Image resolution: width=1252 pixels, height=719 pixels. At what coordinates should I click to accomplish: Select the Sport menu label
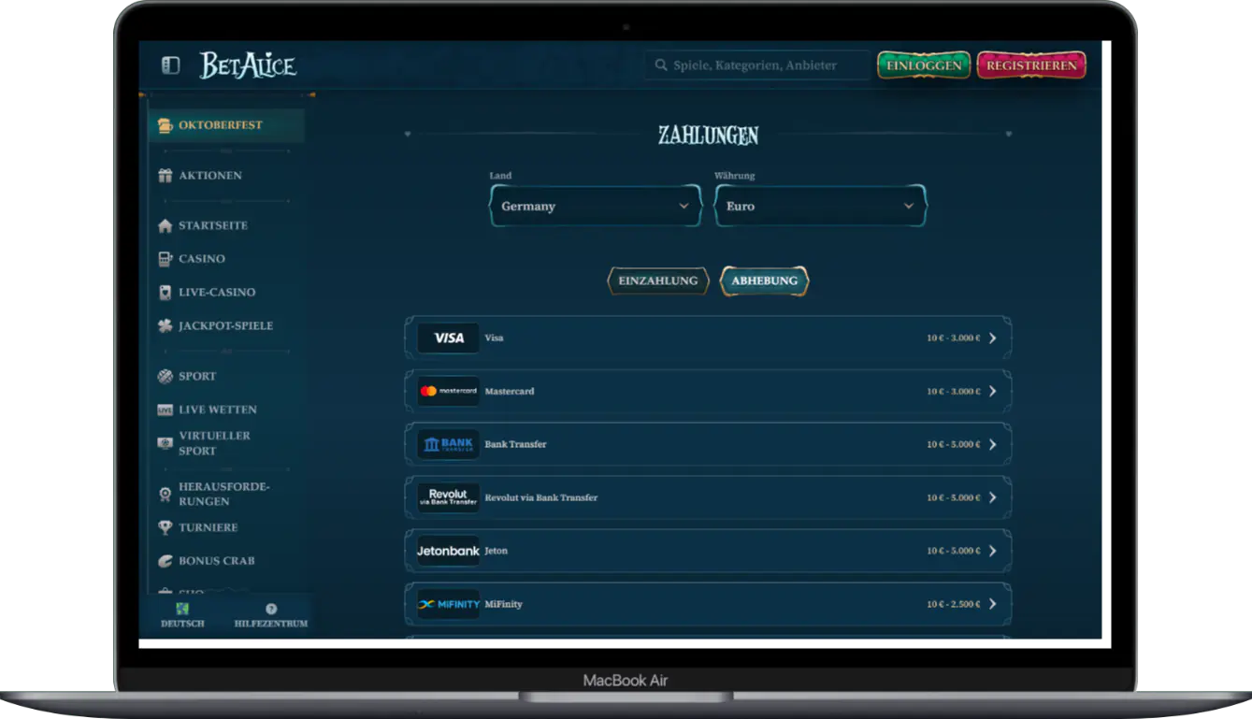pyautogui.click(x=197, y=376)
